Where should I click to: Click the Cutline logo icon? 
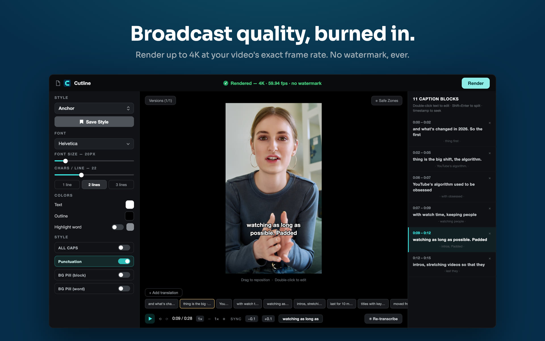click(x=67, y=83)
